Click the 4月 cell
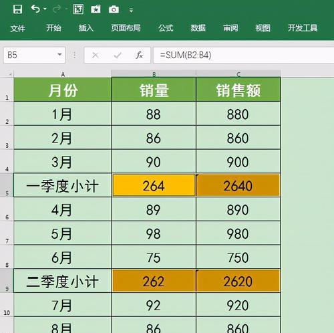 click(x=63, y=209)
